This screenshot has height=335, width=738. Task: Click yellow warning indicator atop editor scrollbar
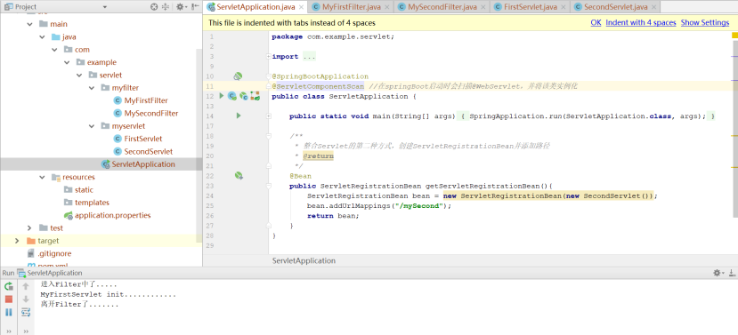pos(734,36)
